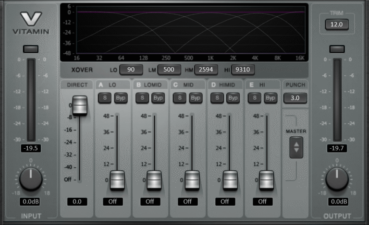Click the Output gain knob
This screenshot has width=369, height=225.
tap(337, 179)
